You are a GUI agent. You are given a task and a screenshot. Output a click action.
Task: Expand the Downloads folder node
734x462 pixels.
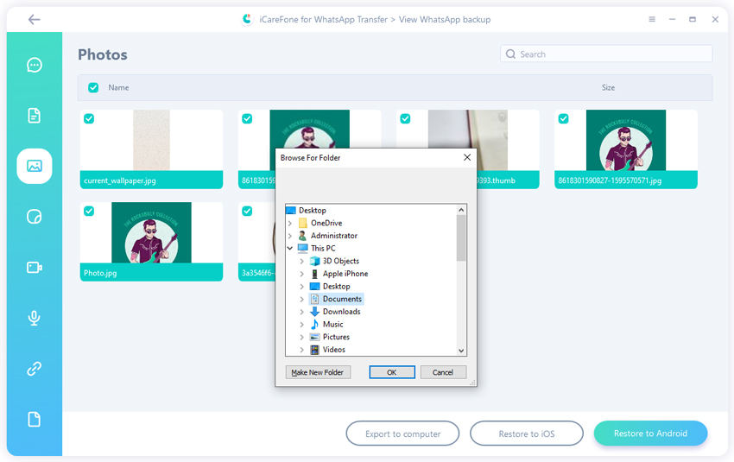point(301,312)
